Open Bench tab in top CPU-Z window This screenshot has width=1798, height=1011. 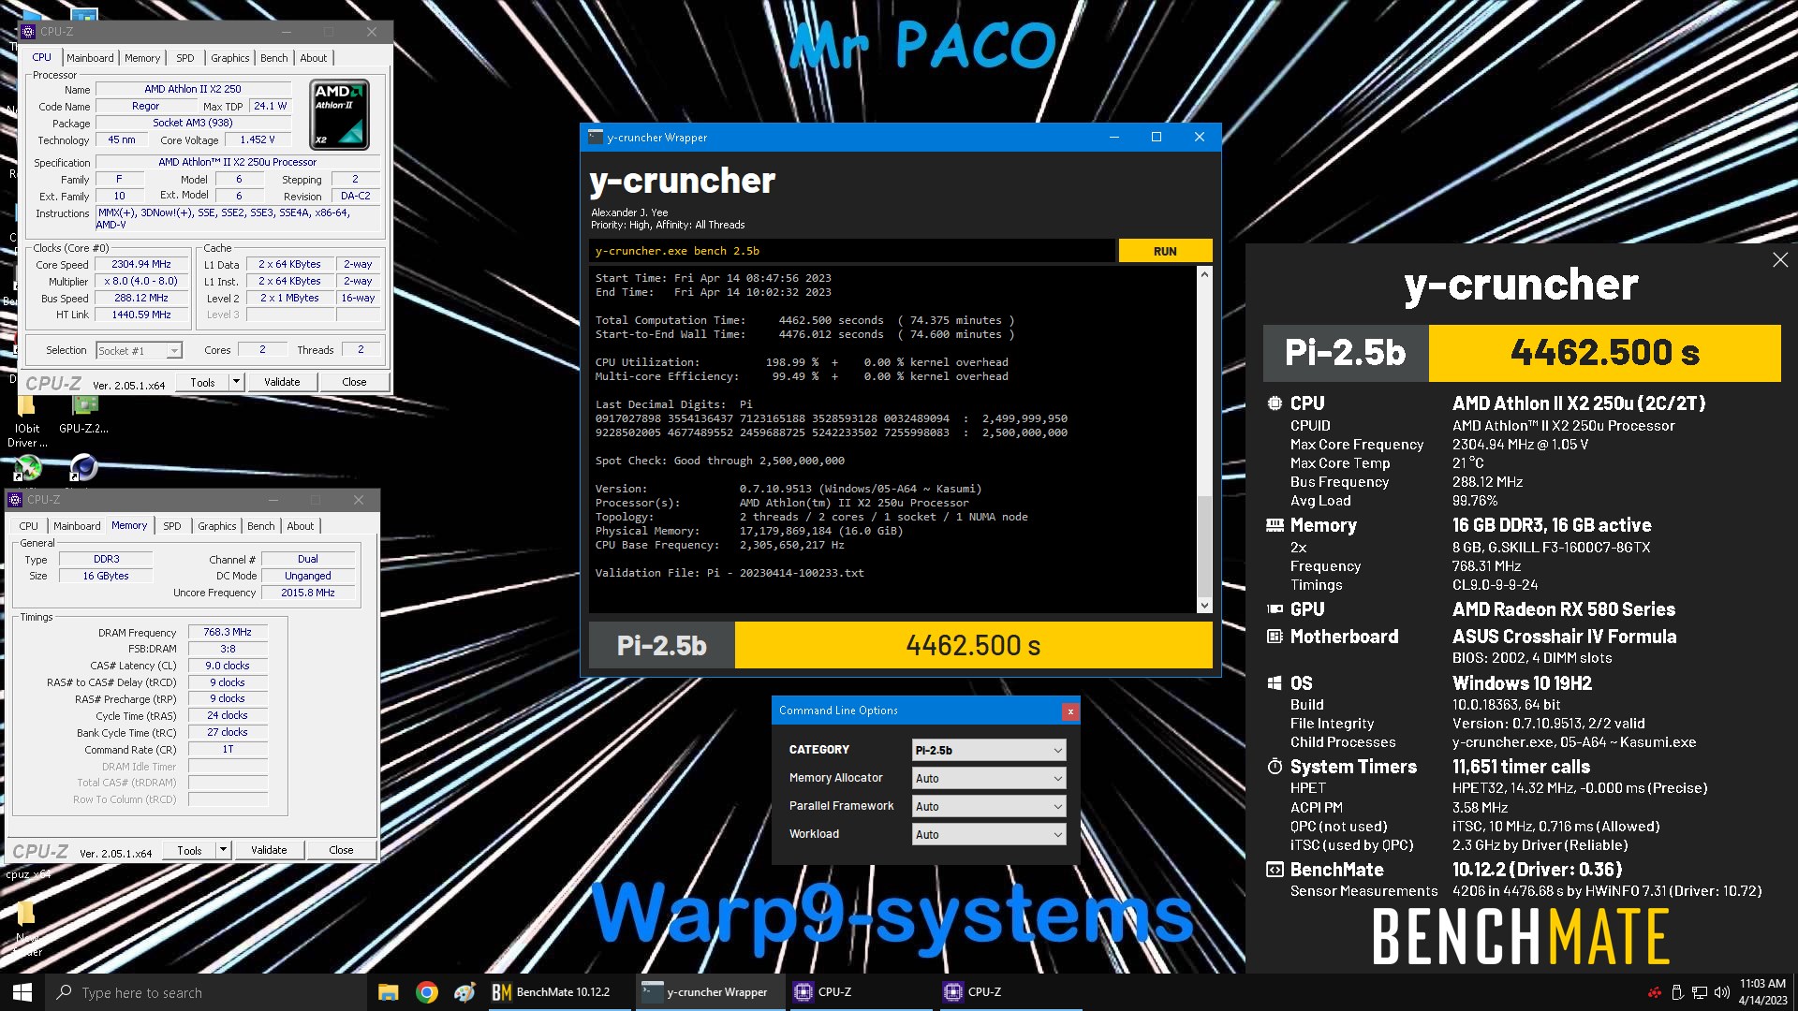pos(274,58)
